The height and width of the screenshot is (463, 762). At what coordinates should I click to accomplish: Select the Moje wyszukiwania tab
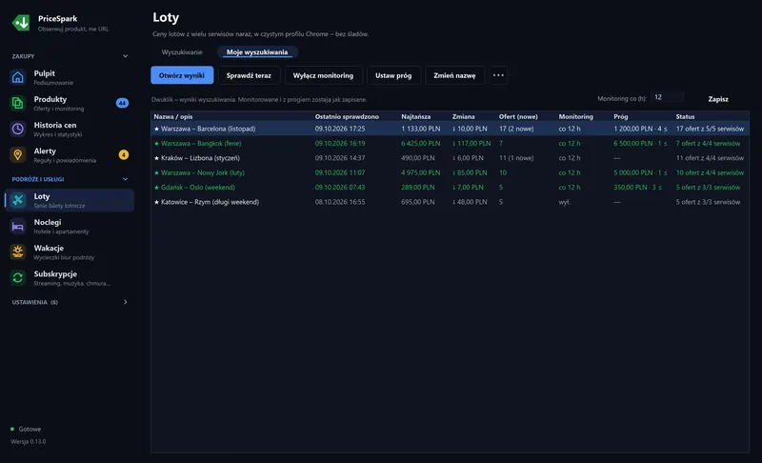[x=257, y=52]
